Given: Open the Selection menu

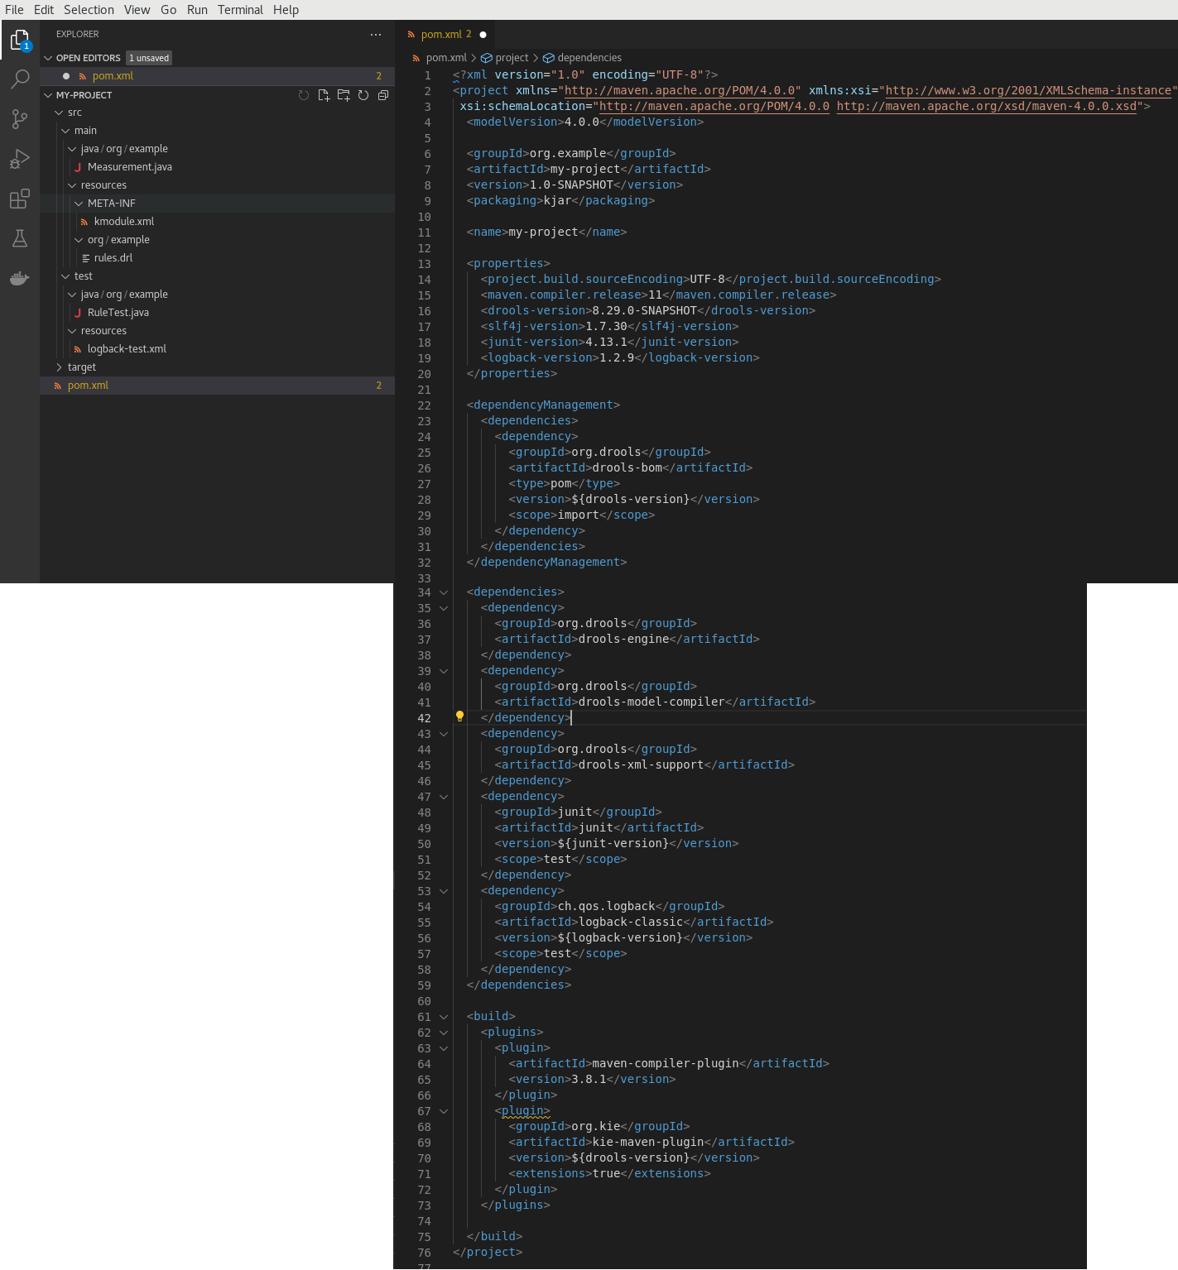Looking at the screenshot, I should [x=89, y=10].
